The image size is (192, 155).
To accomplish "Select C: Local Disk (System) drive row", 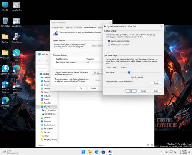I will click(79, 62).
